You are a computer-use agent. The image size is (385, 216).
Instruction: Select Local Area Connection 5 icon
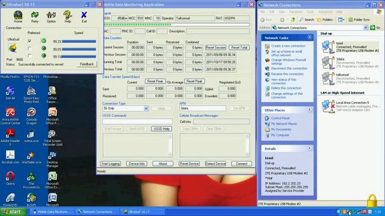(x=328, y=106)
